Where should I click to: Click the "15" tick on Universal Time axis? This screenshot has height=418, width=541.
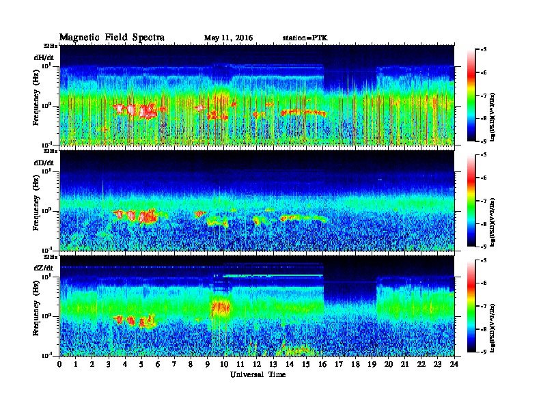coord(306,364)
